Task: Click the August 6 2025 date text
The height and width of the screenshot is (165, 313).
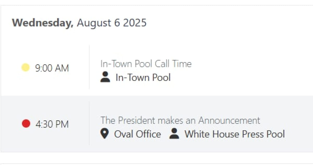Action: [x=112, y=23]
